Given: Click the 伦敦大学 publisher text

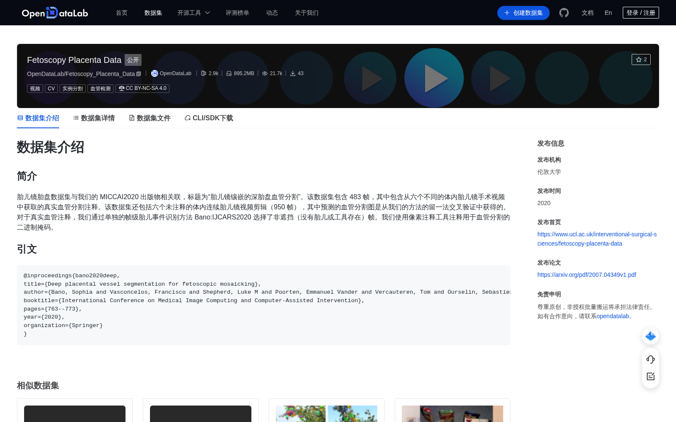Looking at the screenshot, I should 549,172.
